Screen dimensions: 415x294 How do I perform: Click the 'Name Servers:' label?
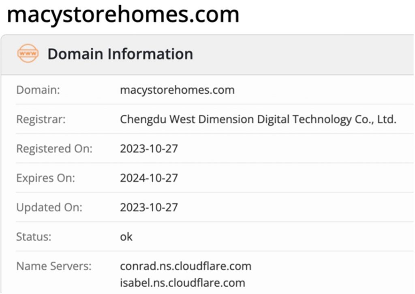click(54, 266)
